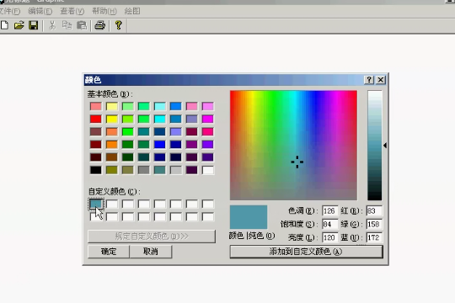Click the 亮度(L) luminosity input field
The width and height of the screenshot is (455, 303).
tap(329, 237)
